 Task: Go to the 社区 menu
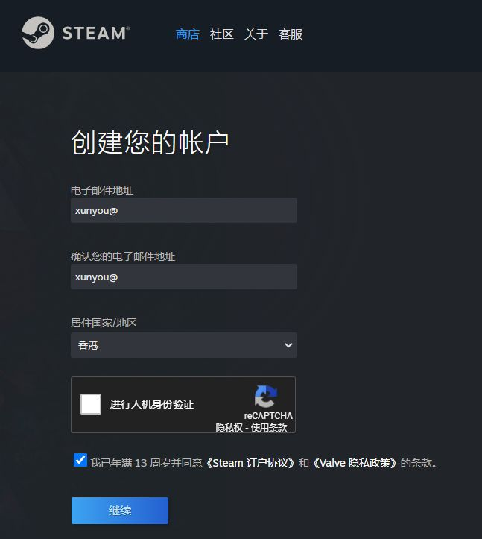tap(221, 34)
